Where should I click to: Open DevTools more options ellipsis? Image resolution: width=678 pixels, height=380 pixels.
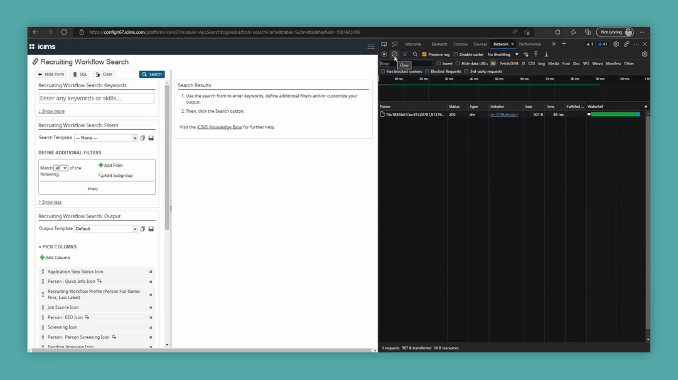tap(637, 44)
